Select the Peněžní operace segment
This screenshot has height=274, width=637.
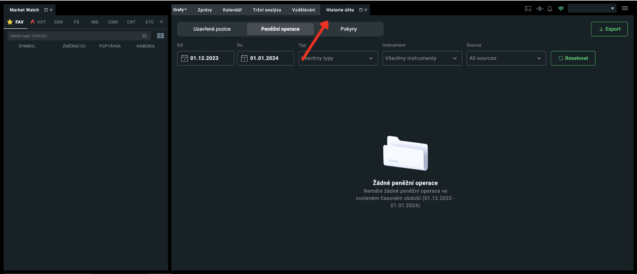tap(280, 29)
